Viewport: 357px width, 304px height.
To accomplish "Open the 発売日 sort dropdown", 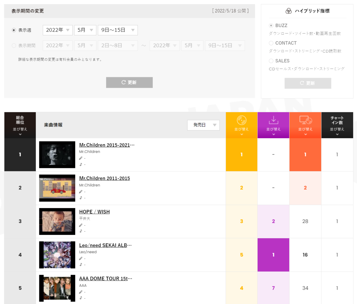I will pyautogui.click(x=203, y=125).
